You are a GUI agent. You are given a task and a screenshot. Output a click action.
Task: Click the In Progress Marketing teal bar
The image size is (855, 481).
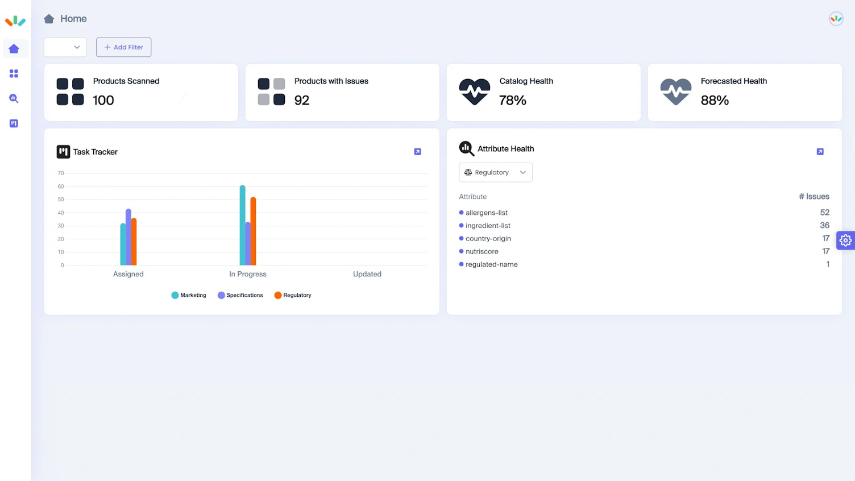[x=242, y=225]
